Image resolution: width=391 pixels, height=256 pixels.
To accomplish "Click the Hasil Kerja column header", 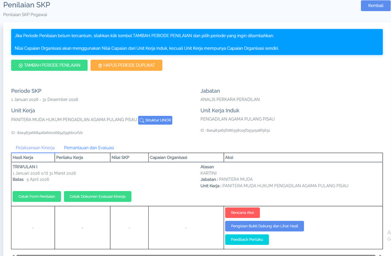I will [x=23, y=157].
